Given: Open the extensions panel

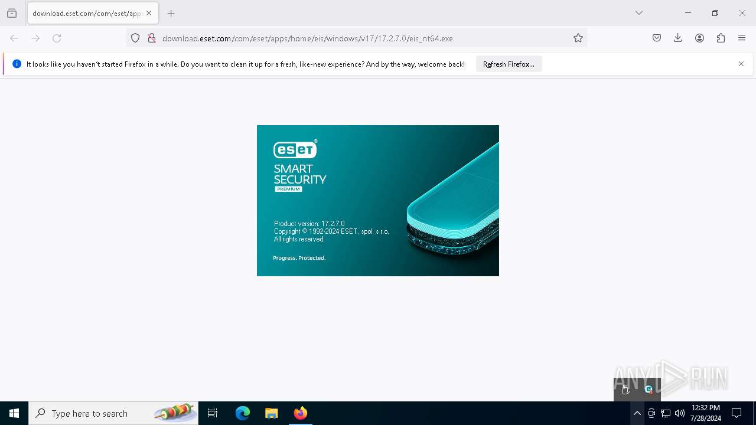Looking at the screenshot, I should [721, 38].
